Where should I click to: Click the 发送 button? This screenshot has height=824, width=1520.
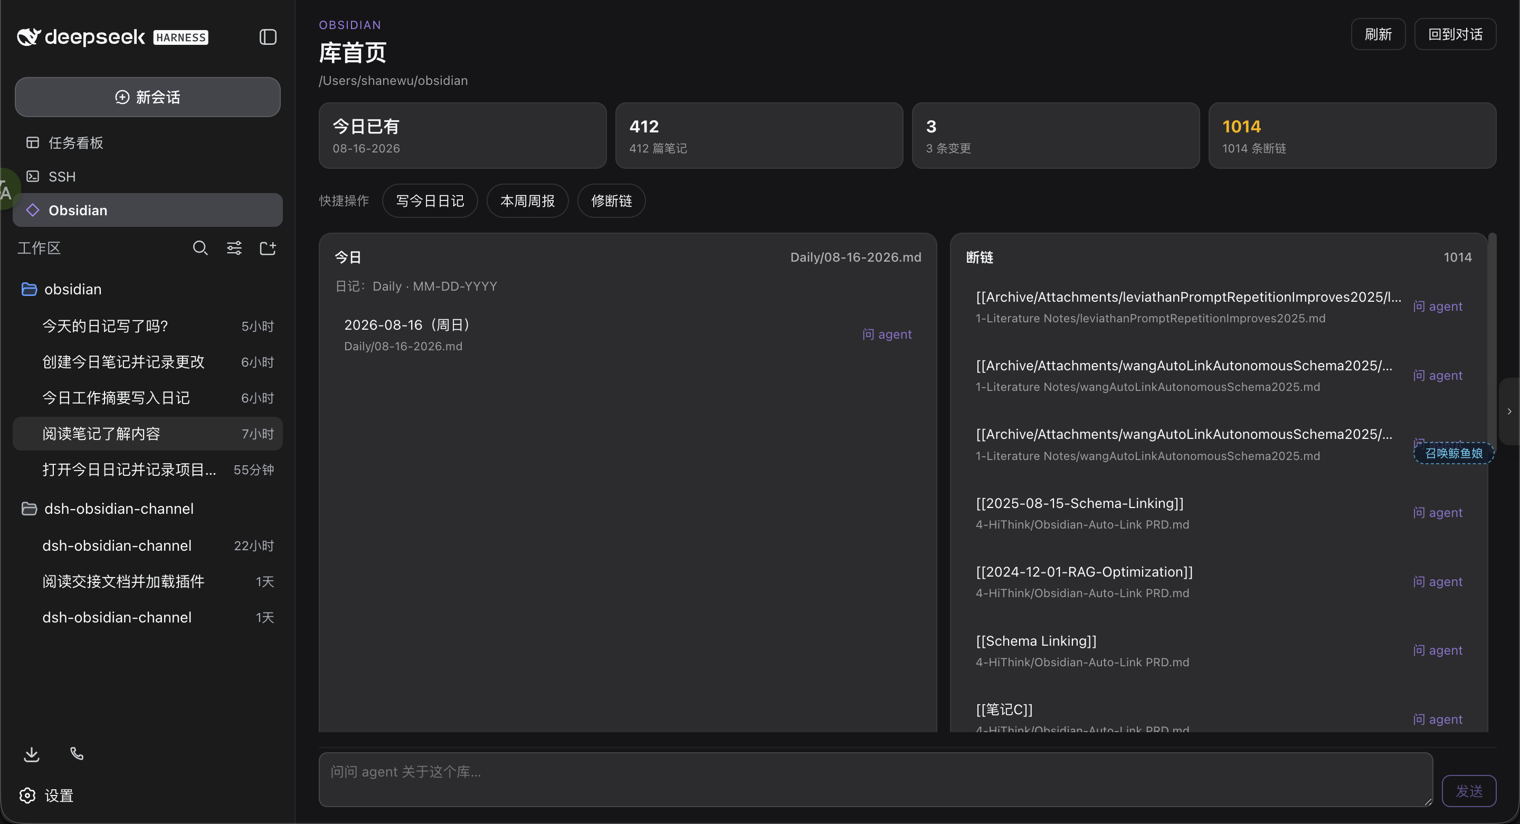click(x=1469, y=790)
